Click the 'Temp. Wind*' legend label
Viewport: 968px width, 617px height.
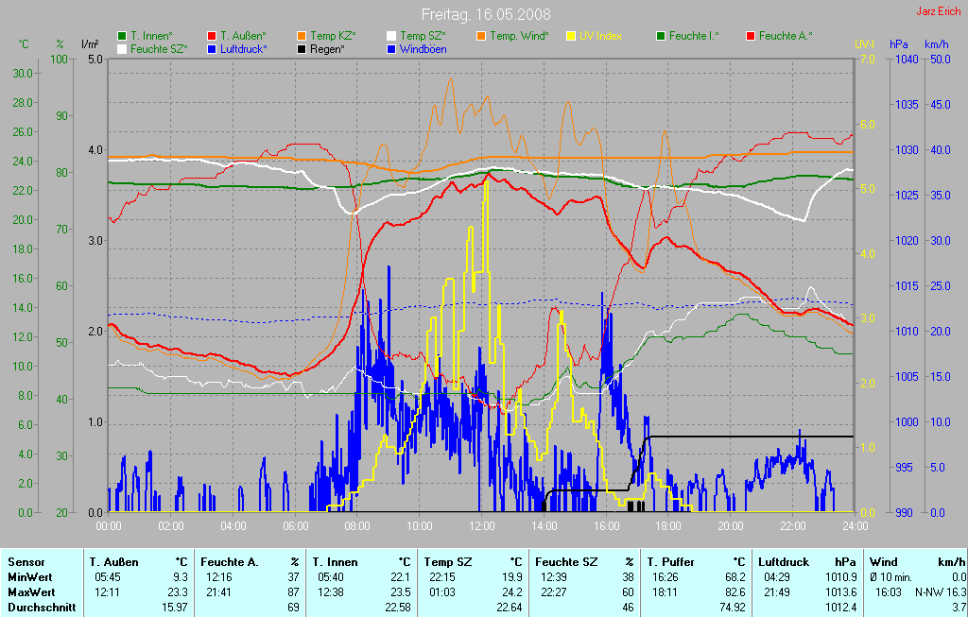click(x=519, y=37)
